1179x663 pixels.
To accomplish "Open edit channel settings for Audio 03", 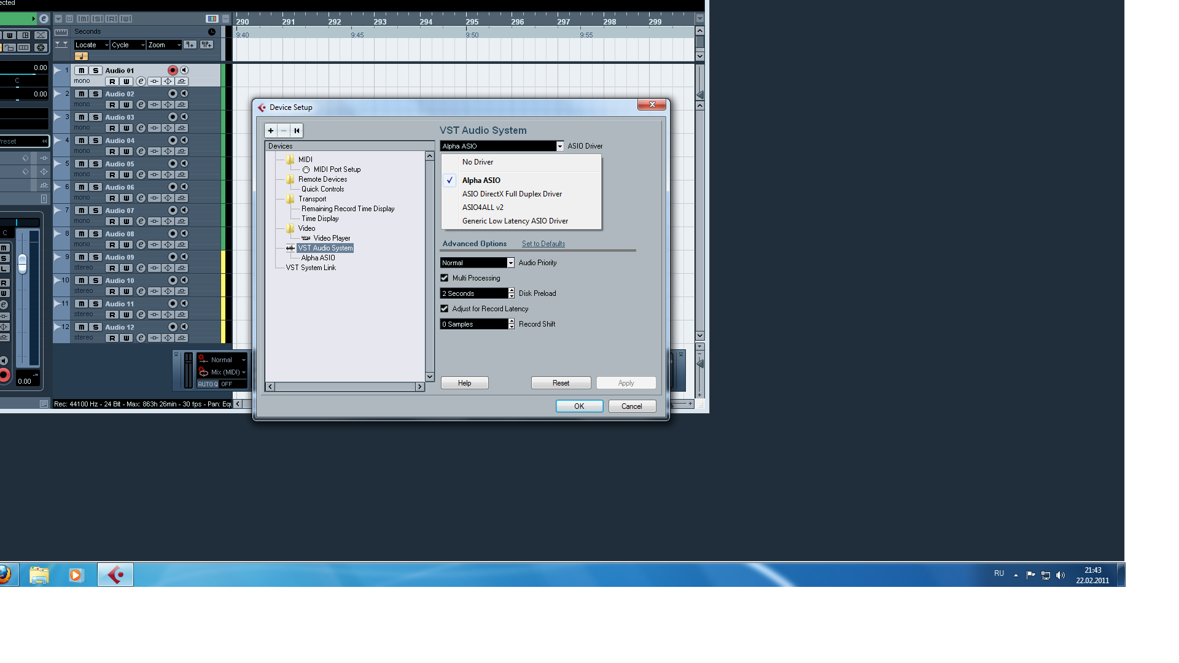I will tap(141, 128).
